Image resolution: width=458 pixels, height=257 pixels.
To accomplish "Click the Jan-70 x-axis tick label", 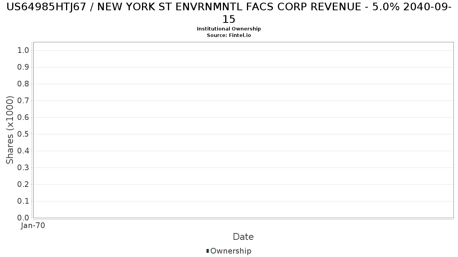I will (33, 225).
